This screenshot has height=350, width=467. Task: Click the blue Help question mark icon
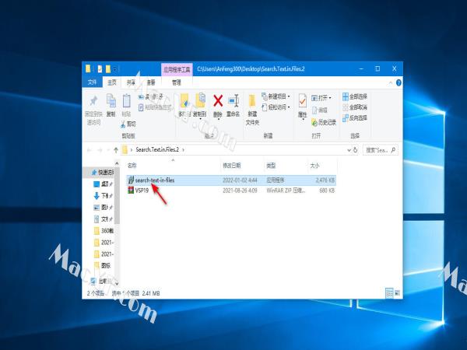(x=399, y=82)
